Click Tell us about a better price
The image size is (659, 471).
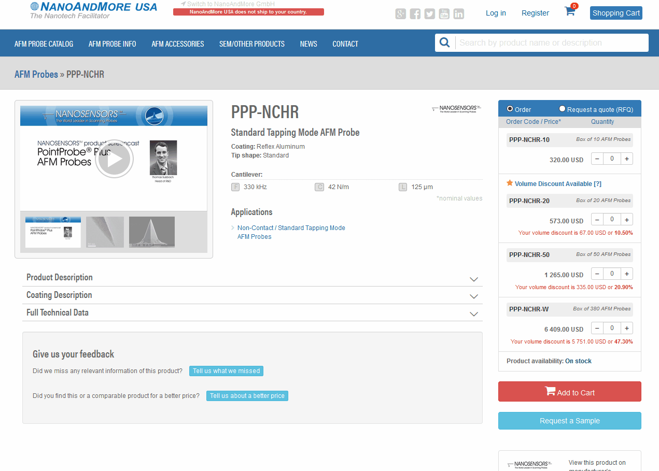click(x=247, y=396)
